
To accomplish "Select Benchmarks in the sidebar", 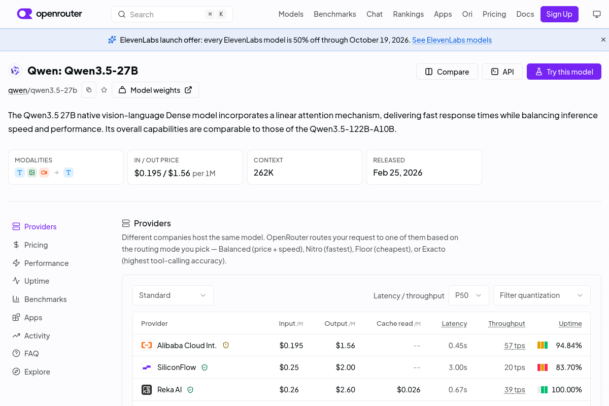I will click(40, 299).
